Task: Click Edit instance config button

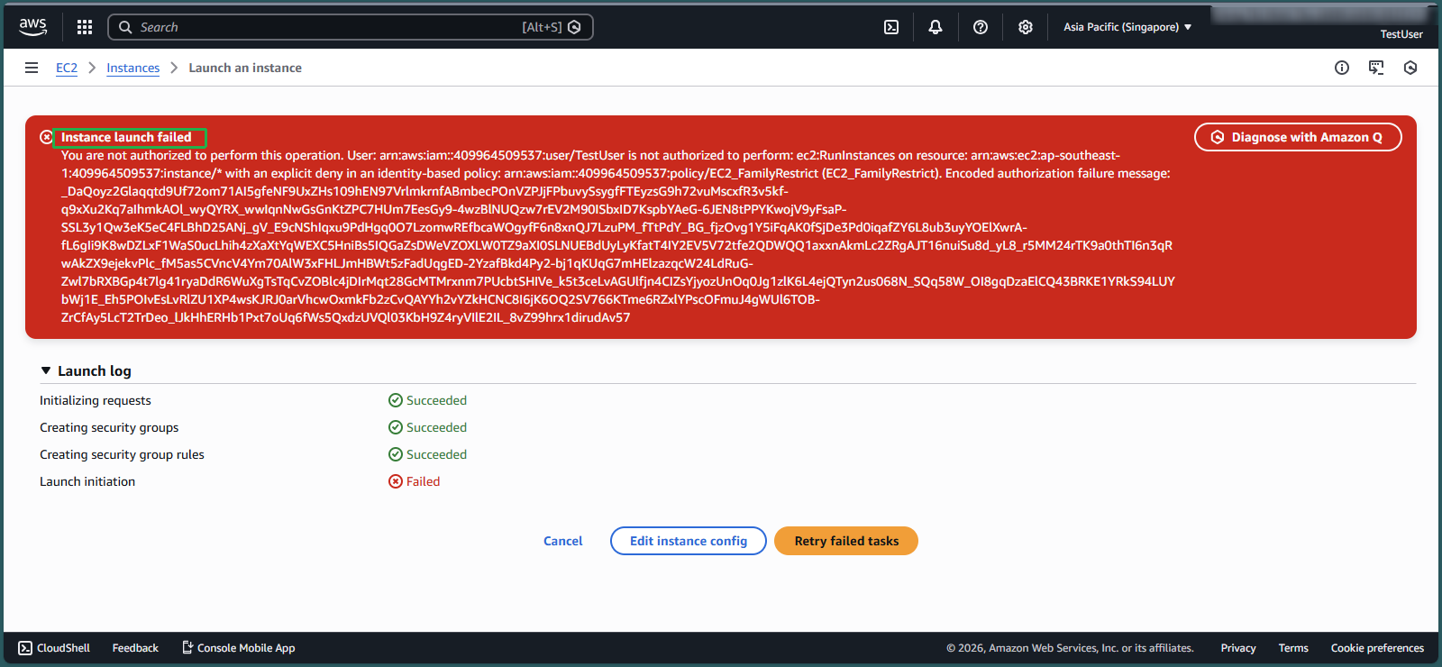Action: pos(689,541)
